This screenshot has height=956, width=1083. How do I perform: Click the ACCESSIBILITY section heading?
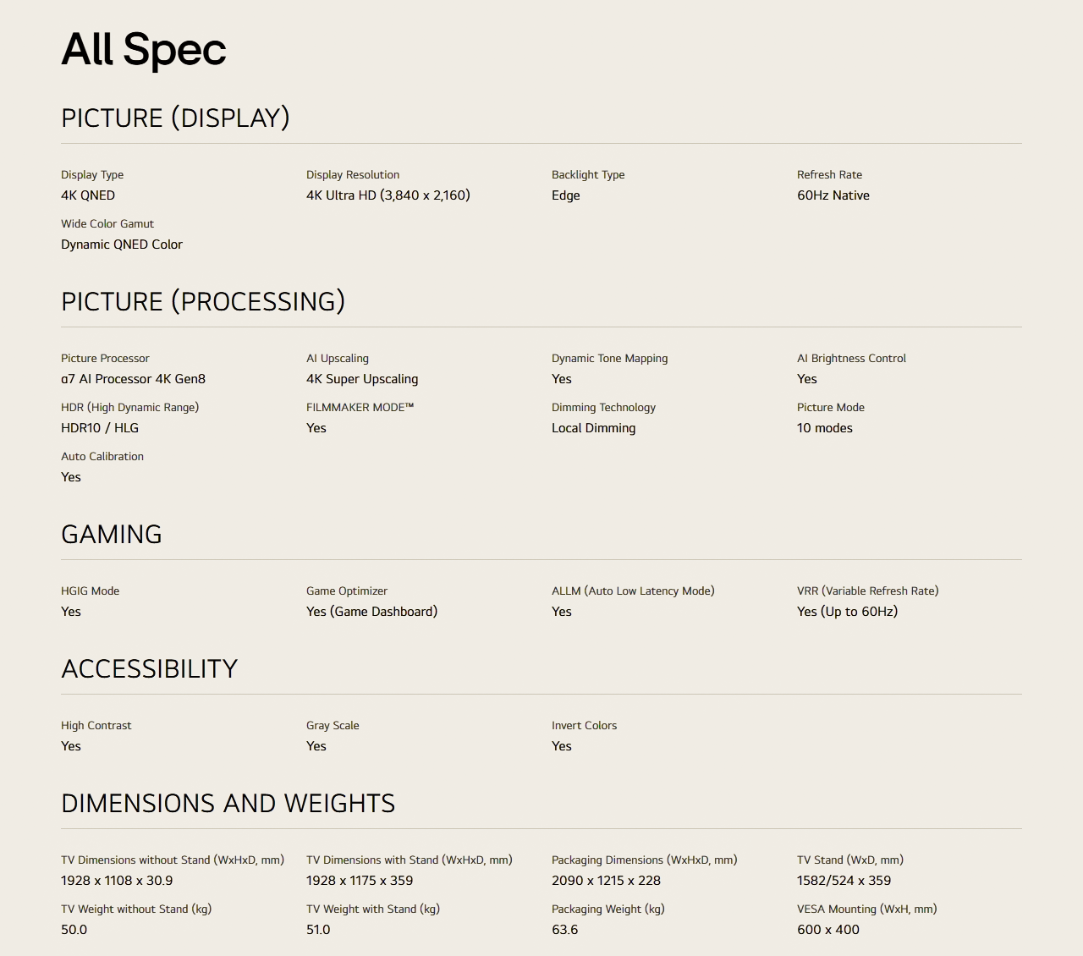pyautogui.click(x=149, y=668)
